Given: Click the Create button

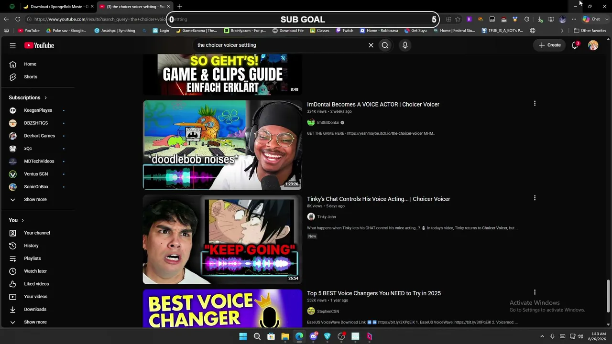Looking at the screenshot, I should [x=550, y=45].
